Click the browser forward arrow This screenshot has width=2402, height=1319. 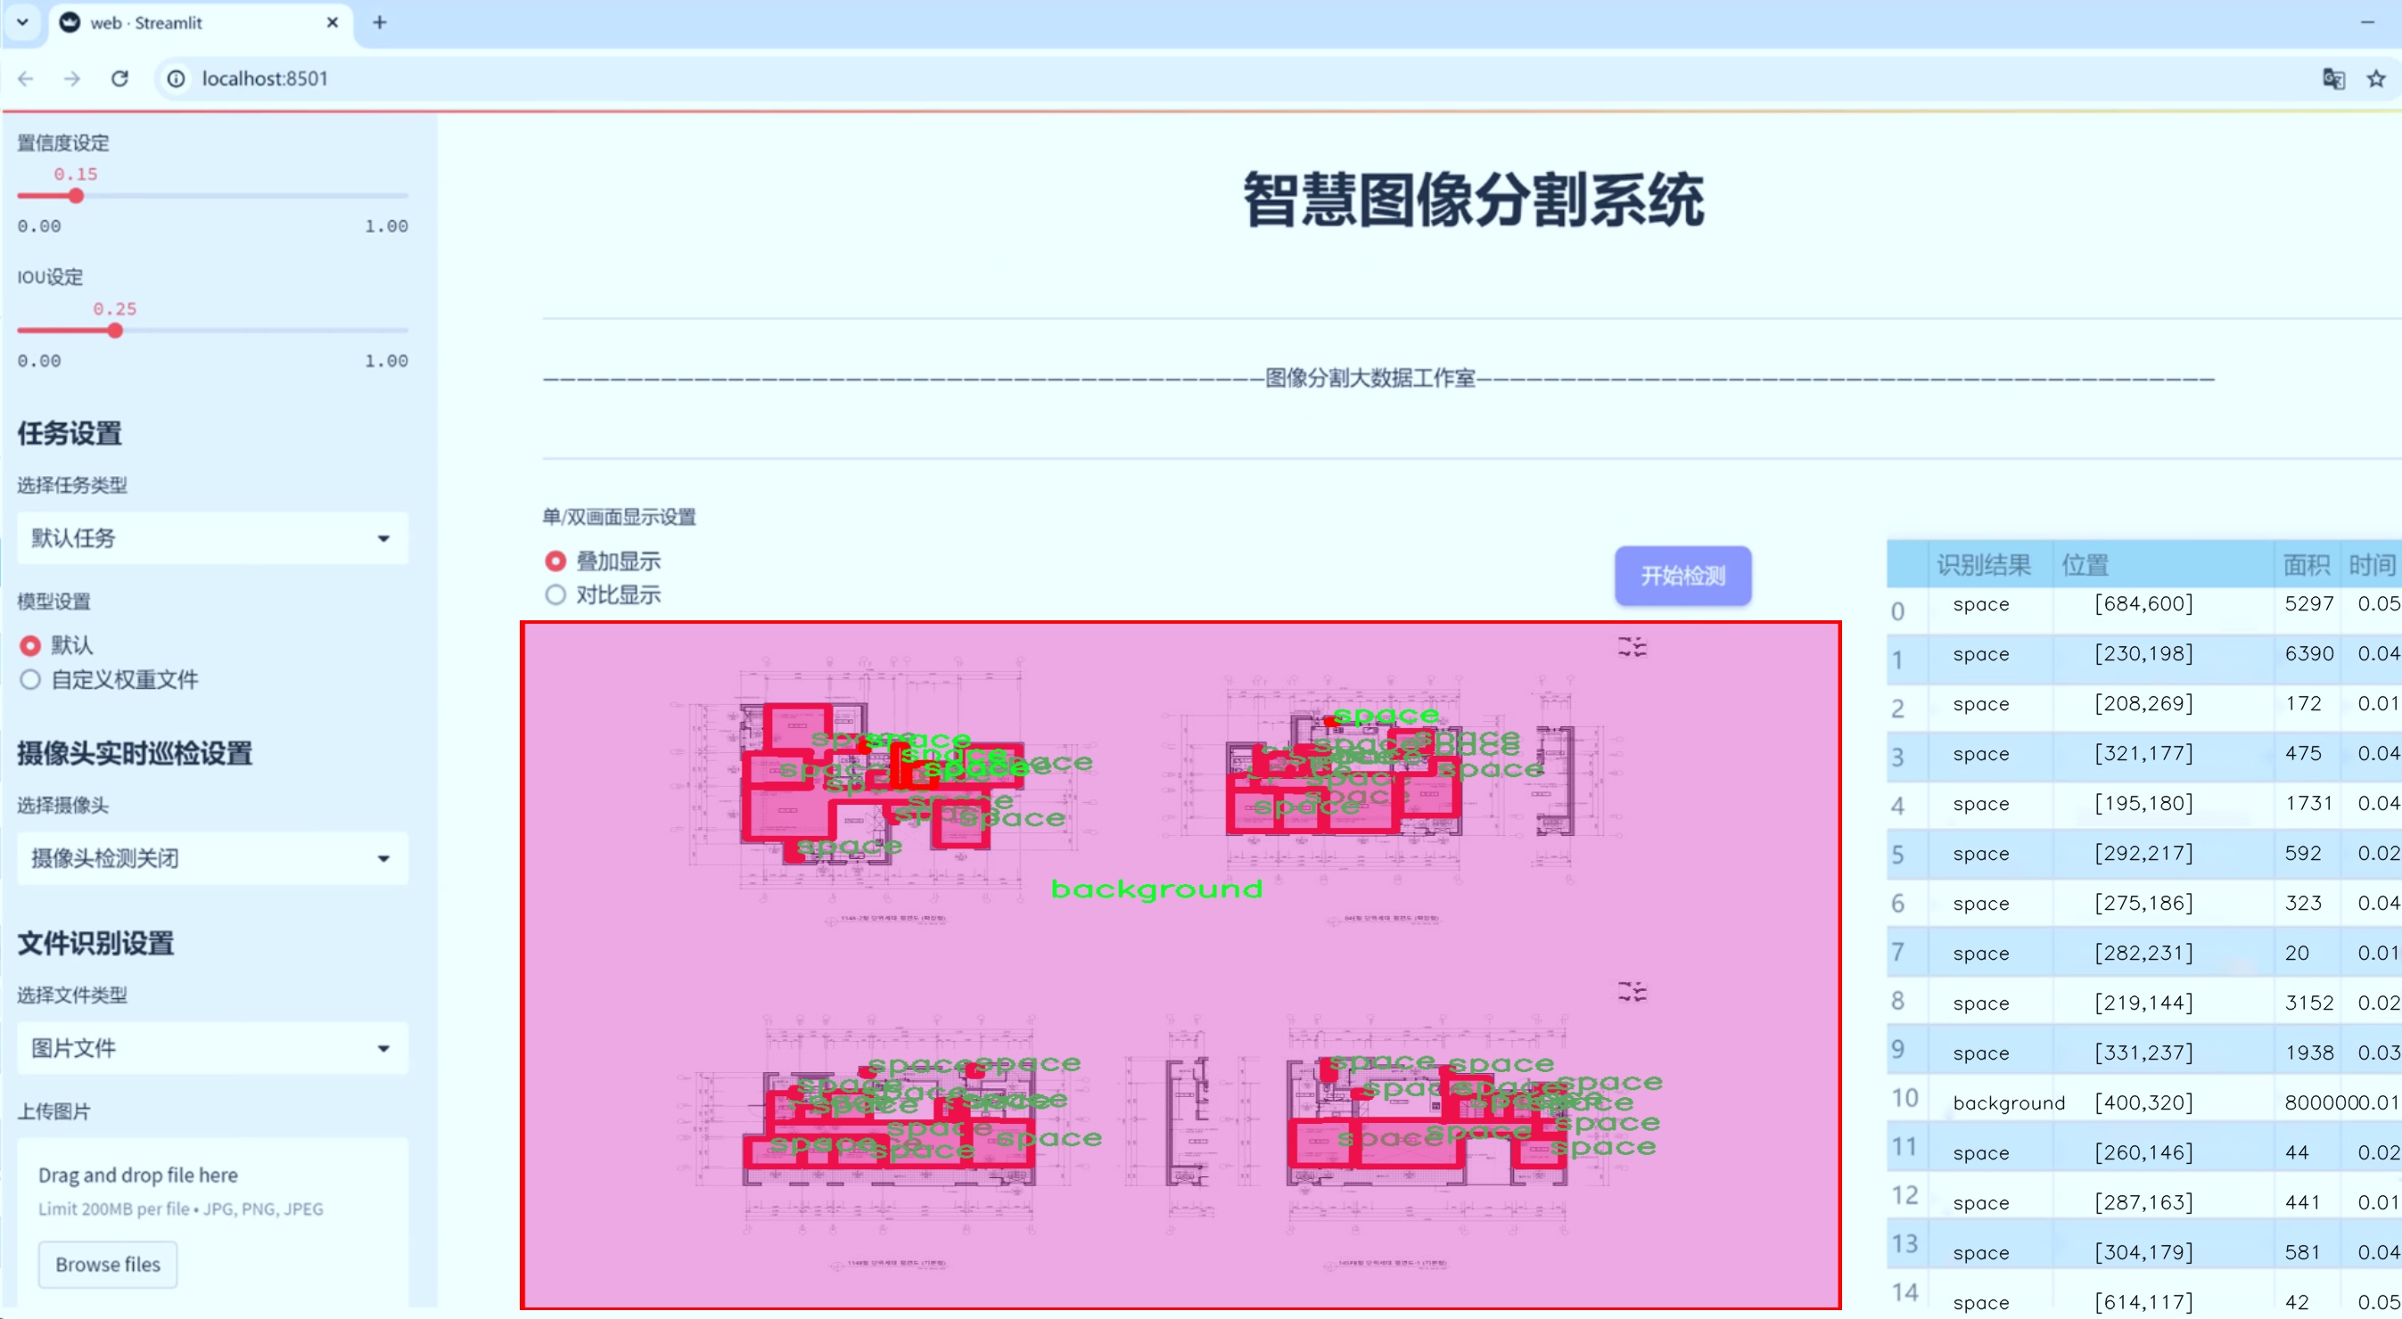point(72,79)
